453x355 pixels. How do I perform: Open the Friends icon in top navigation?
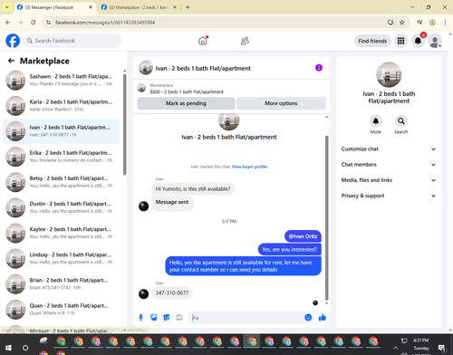tap(245, 41)
